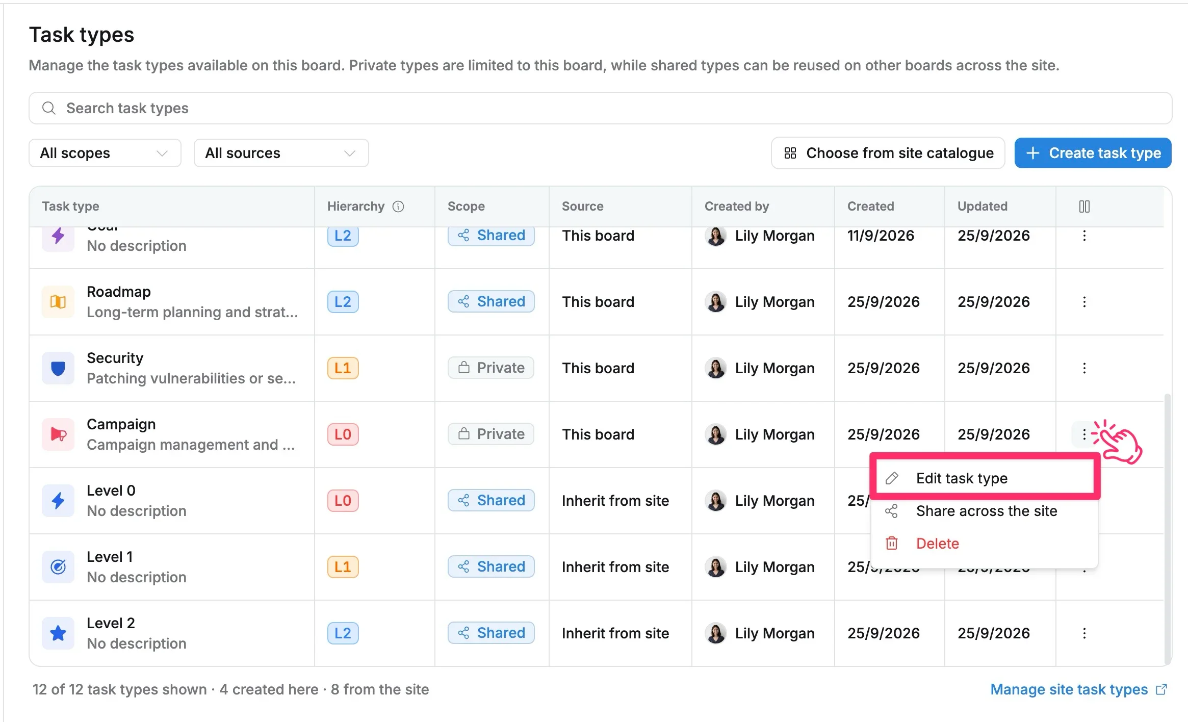Focus the Search task types field
This screenshot has width=1188, height=722.
[x=600, y=108]
